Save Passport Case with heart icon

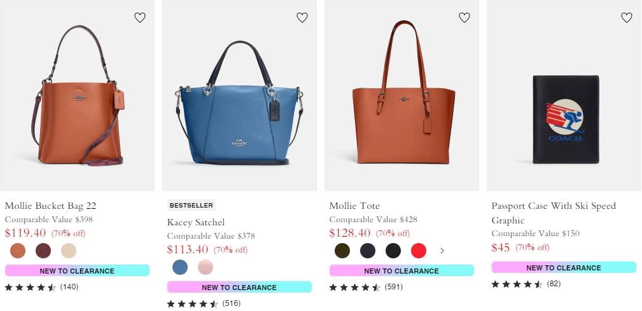coord(627,18)
